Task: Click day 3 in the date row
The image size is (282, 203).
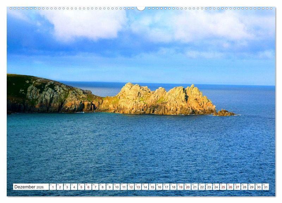Action: (x=67, y=187)
